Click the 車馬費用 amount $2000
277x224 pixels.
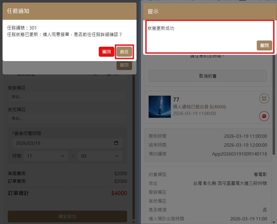coord(121,173)
